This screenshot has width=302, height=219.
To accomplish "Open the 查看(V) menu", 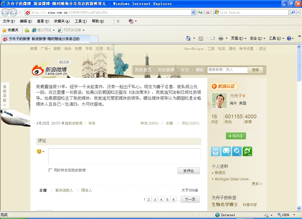I will 43,21.
